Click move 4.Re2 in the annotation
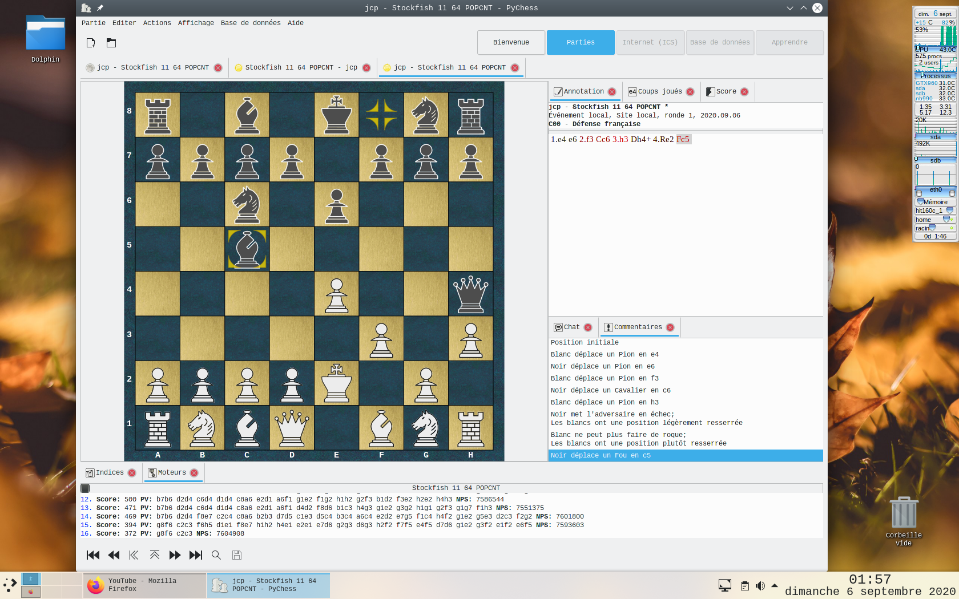 pos(663,139)
